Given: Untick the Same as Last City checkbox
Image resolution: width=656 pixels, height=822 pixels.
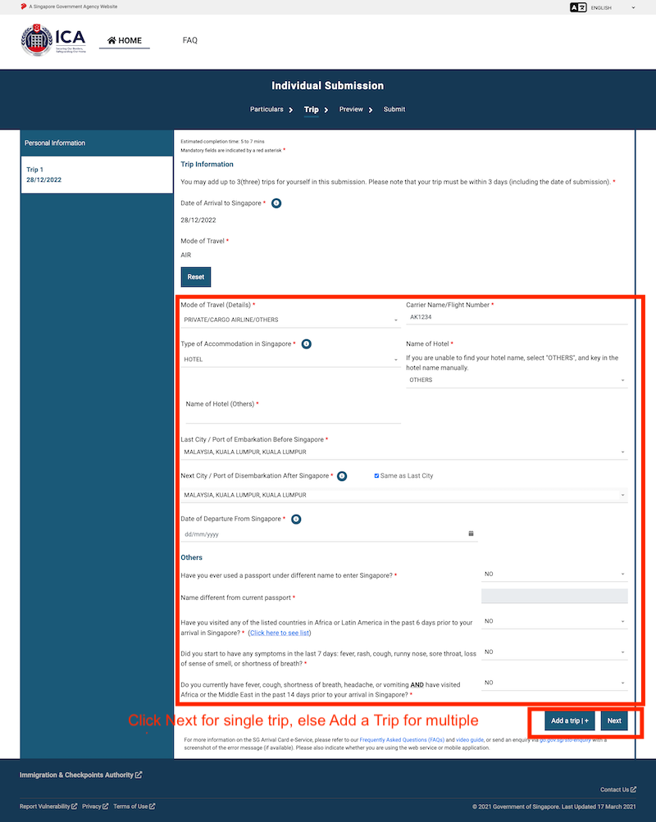Looking at the screenshot, I should (x=376, y=476).
